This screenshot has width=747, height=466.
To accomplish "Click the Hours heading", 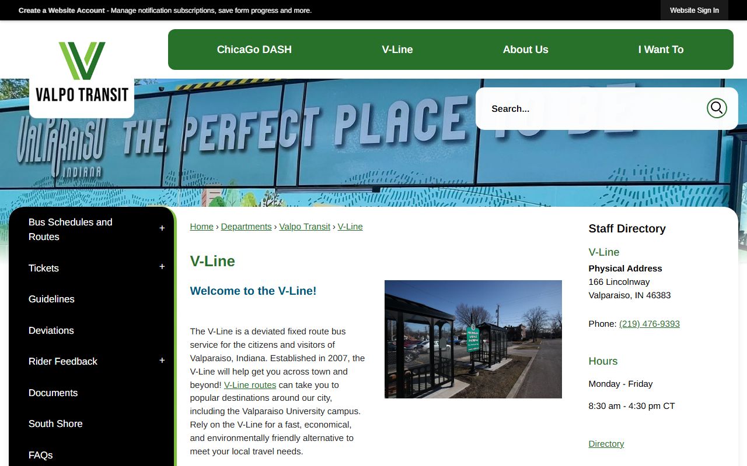I will coord(603,361).
